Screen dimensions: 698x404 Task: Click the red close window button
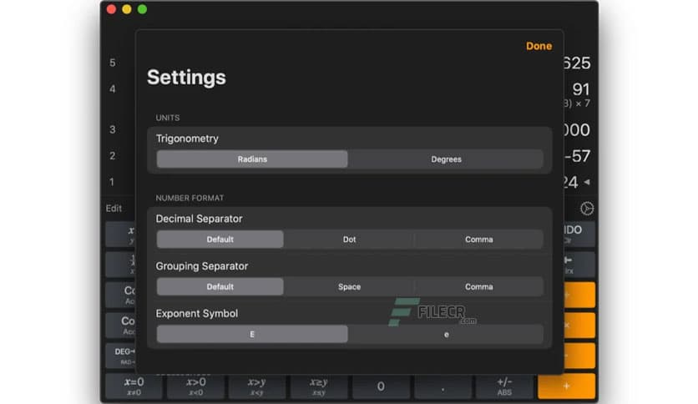point(111,9)
